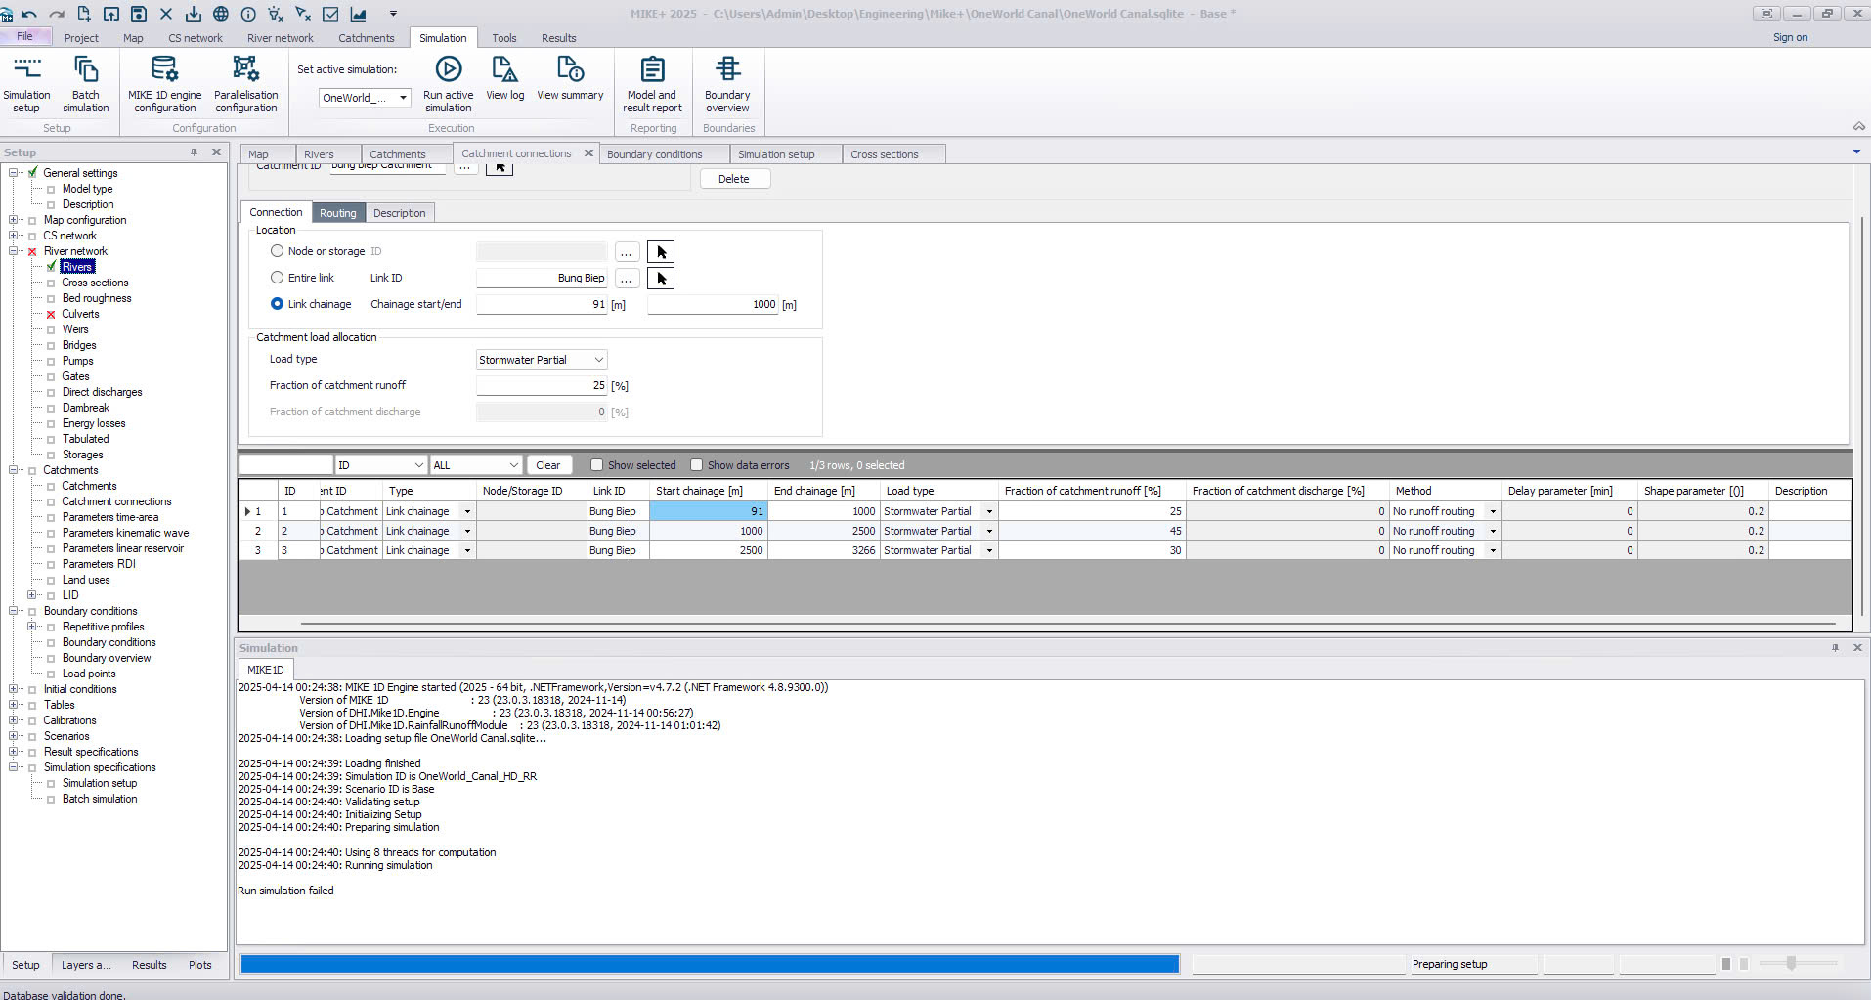
Task: Open MIKE 1D engine configuration
Action: pos(164,70)
